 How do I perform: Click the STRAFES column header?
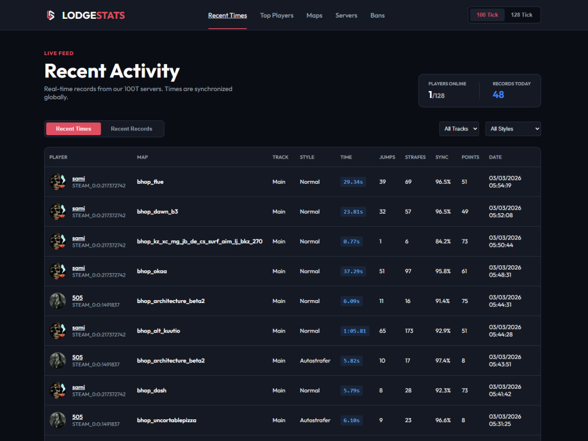(415, 157)
